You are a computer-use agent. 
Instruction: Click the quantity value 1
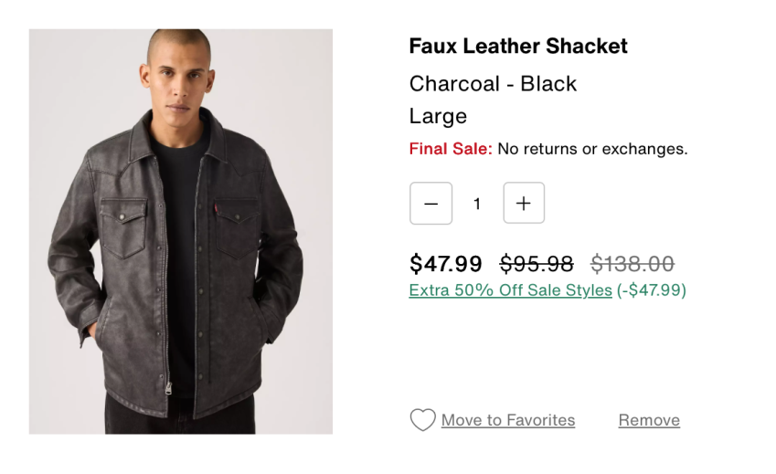coord(477,204)
